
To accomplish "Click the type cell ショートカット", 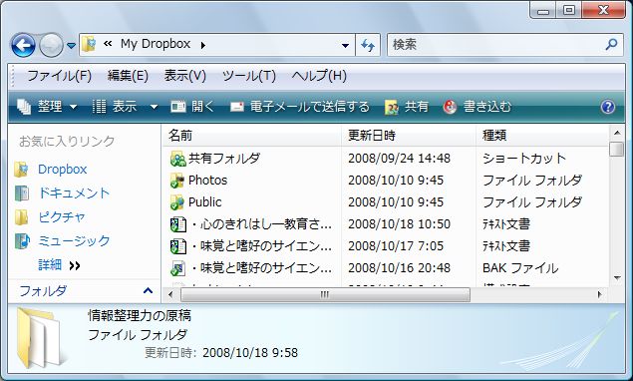I will click(x=524, y=158).
